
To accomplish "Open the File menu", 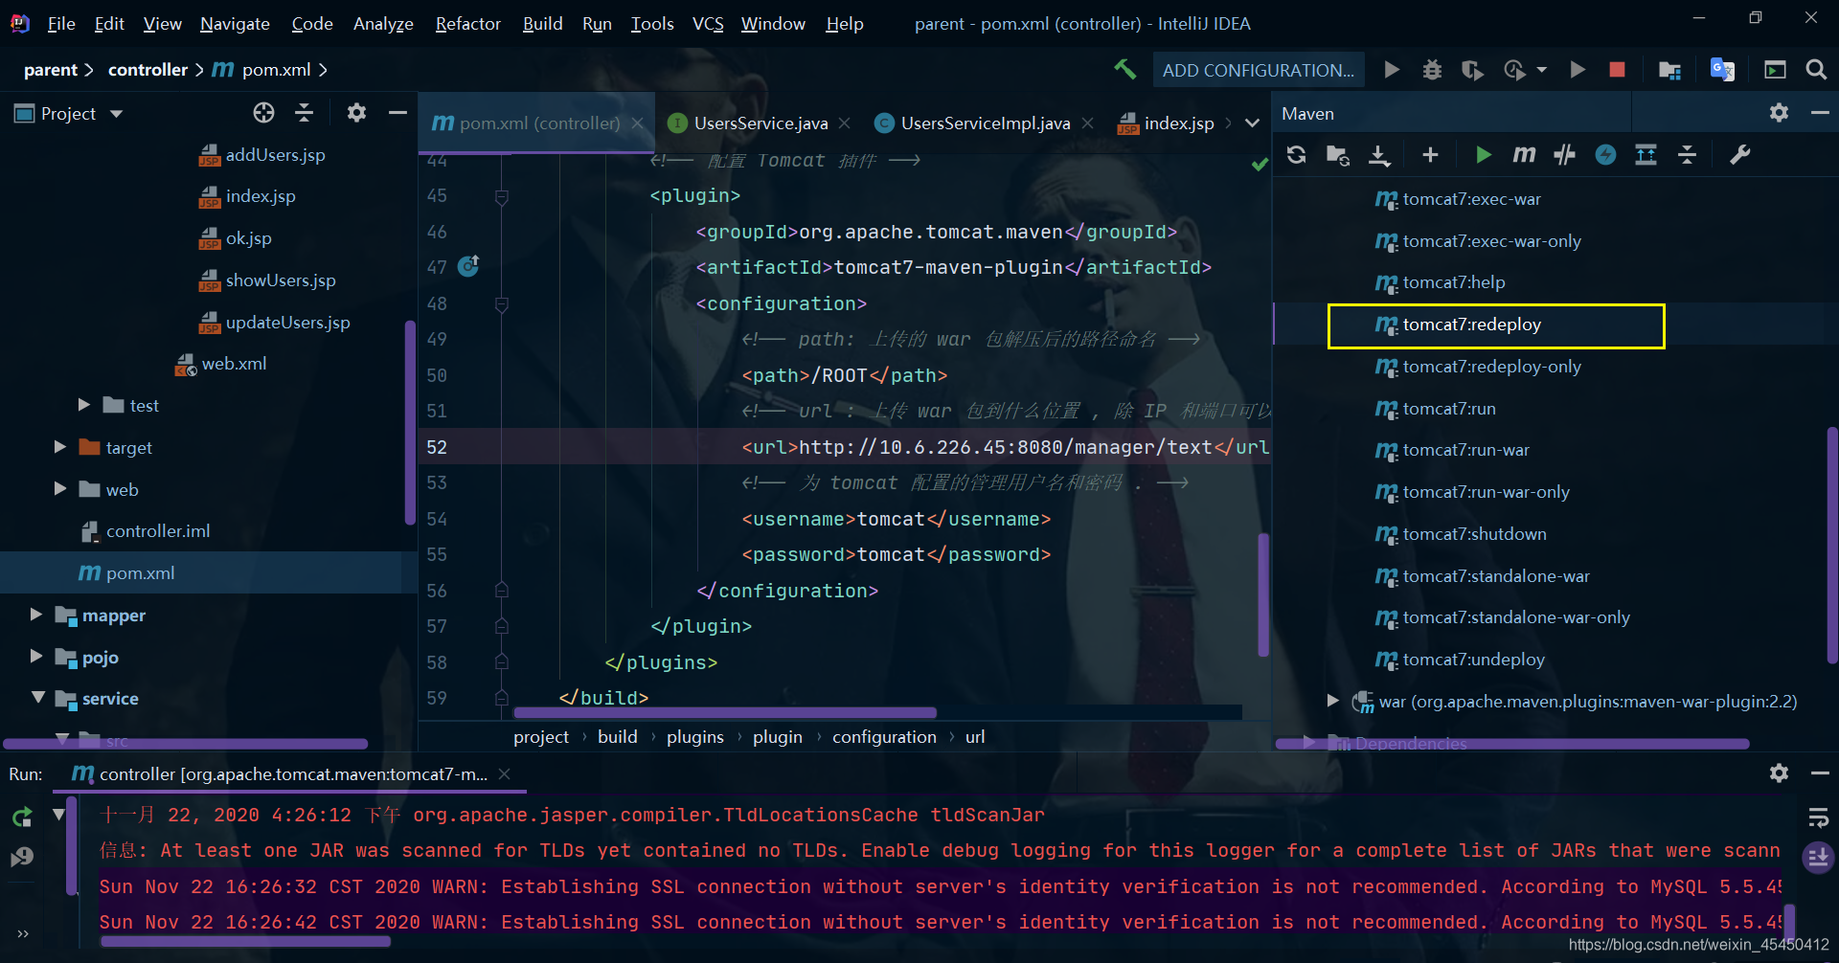I will click(x=61, y=23).
